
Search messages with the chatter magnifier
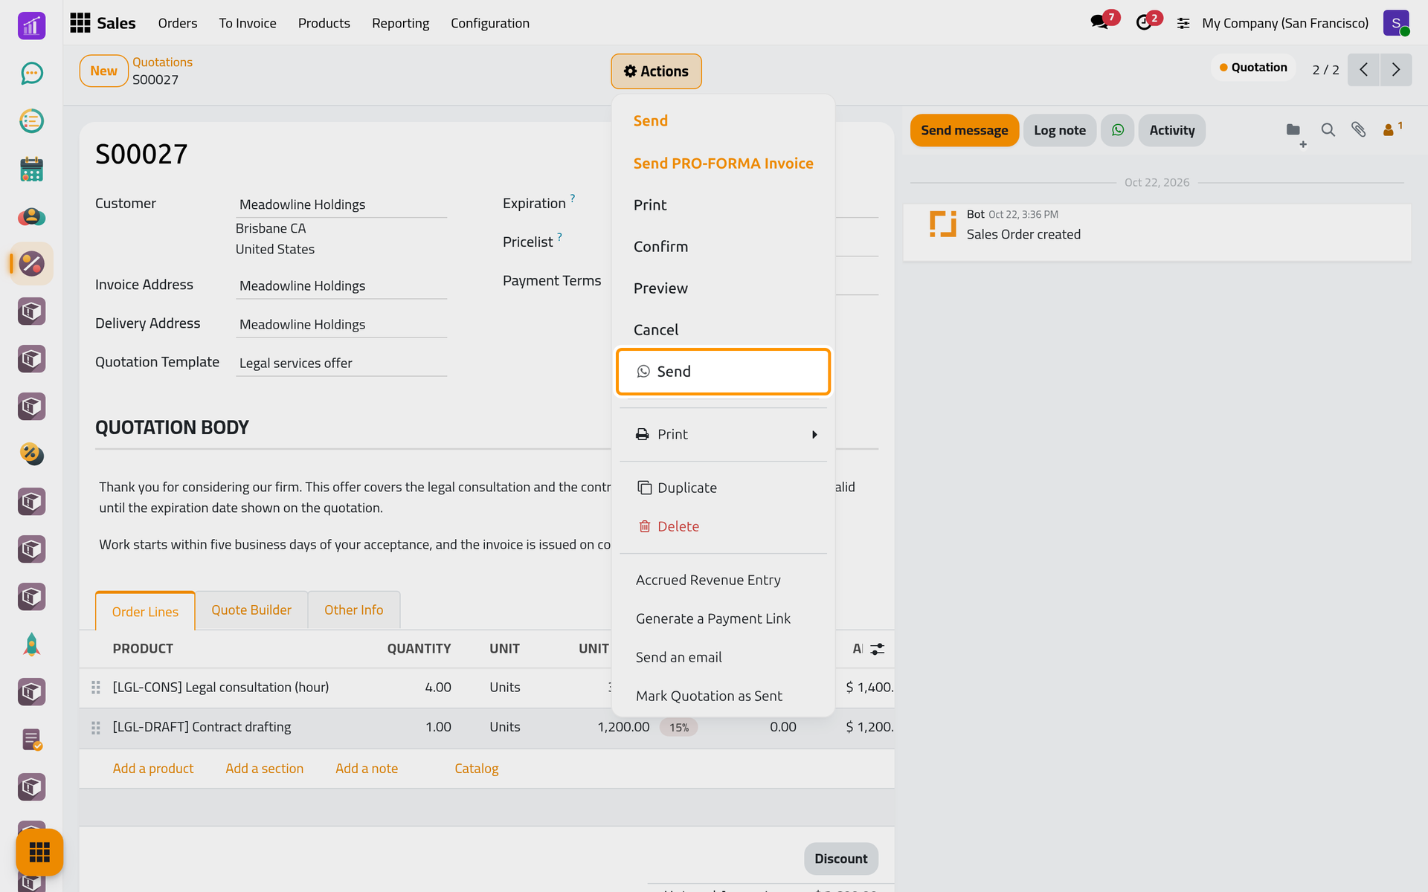coord(1328,130)
